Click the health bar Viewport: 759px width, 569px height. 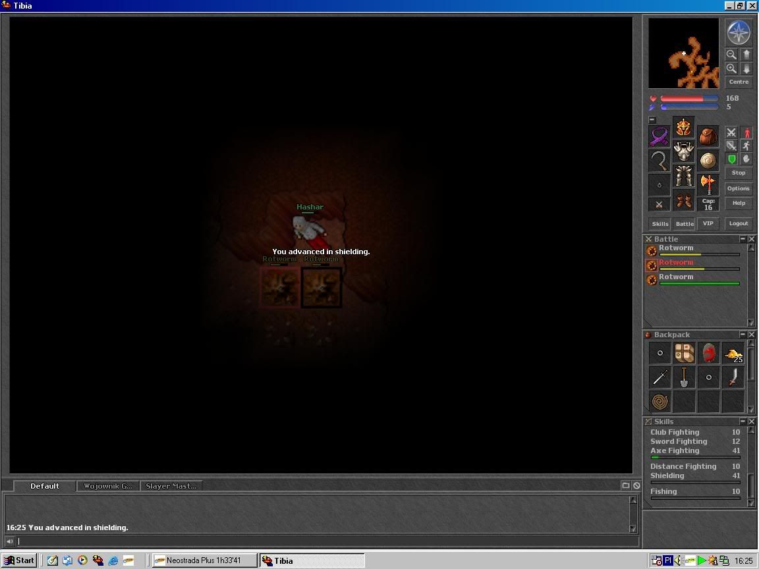tap(689, 99)
